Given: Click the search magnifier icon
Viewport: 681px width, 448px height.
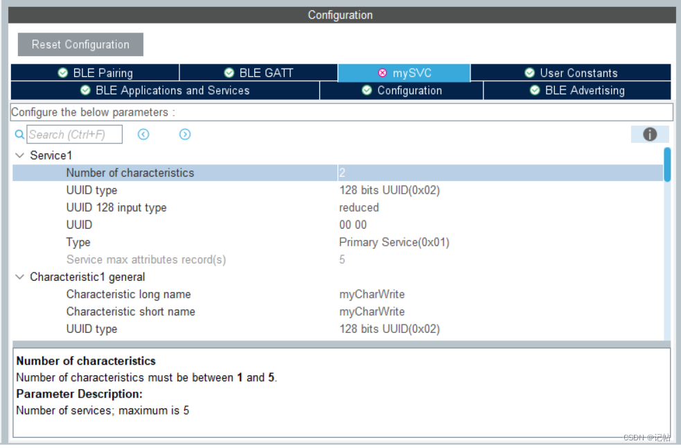Looking at the screenshot, I should click(19, 135).
